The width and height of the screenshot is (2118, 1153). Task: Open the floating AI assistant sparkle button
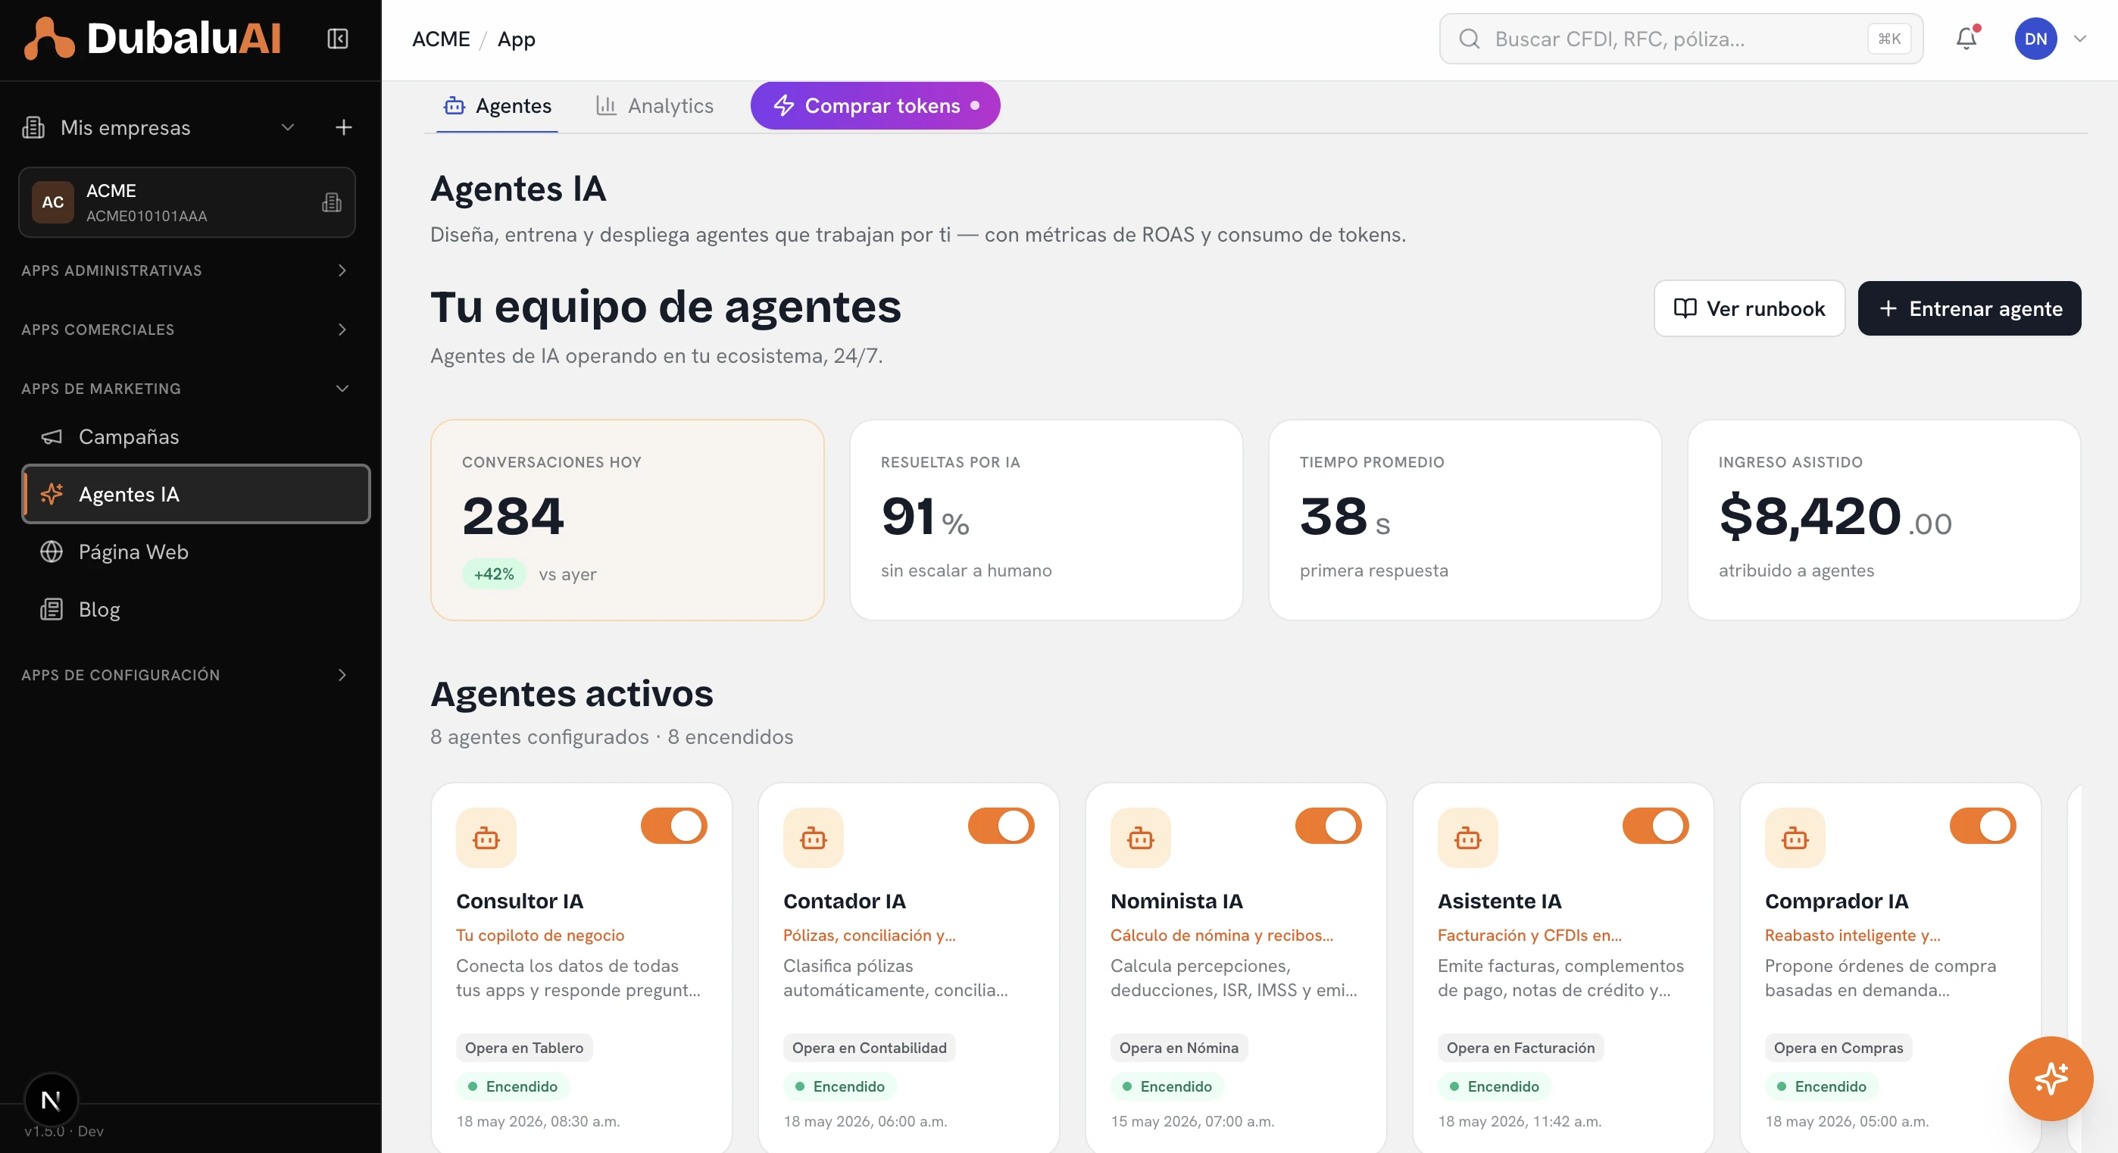[x=2051, y=1078]
